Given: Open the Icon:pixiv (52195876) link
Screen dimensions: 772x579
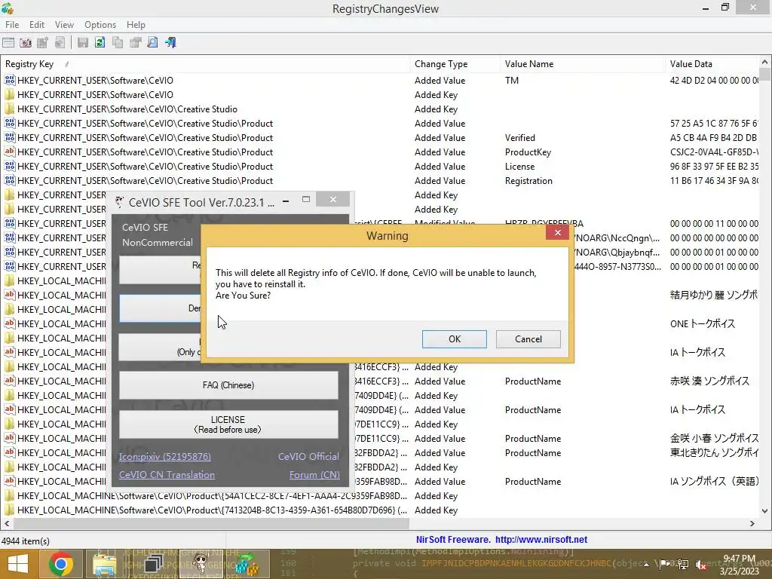Looking at the screenshot, I should 165,456.
